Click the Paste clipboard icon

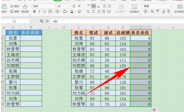click(4, 7)
